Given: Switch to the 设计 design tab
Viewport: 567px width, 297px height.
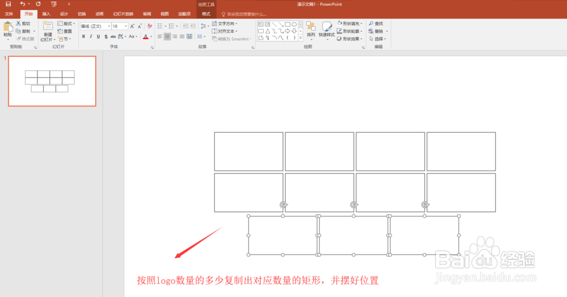Looking at the screenshot, I should pyautogui.click(x=64, y=14).
